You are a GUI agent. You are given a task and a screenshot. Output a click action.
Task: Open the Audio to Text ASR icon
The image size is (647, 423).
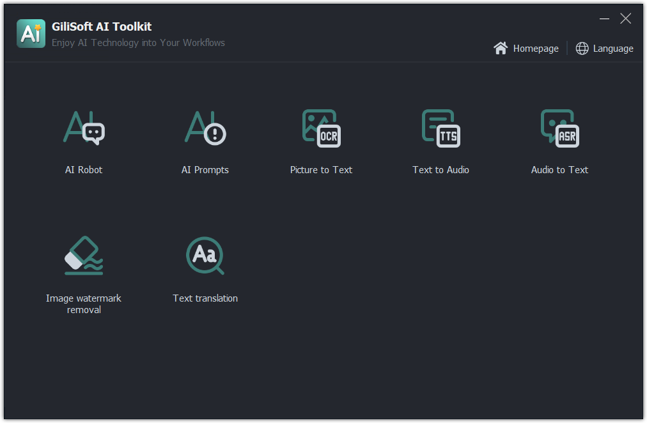tap(559, 128)
